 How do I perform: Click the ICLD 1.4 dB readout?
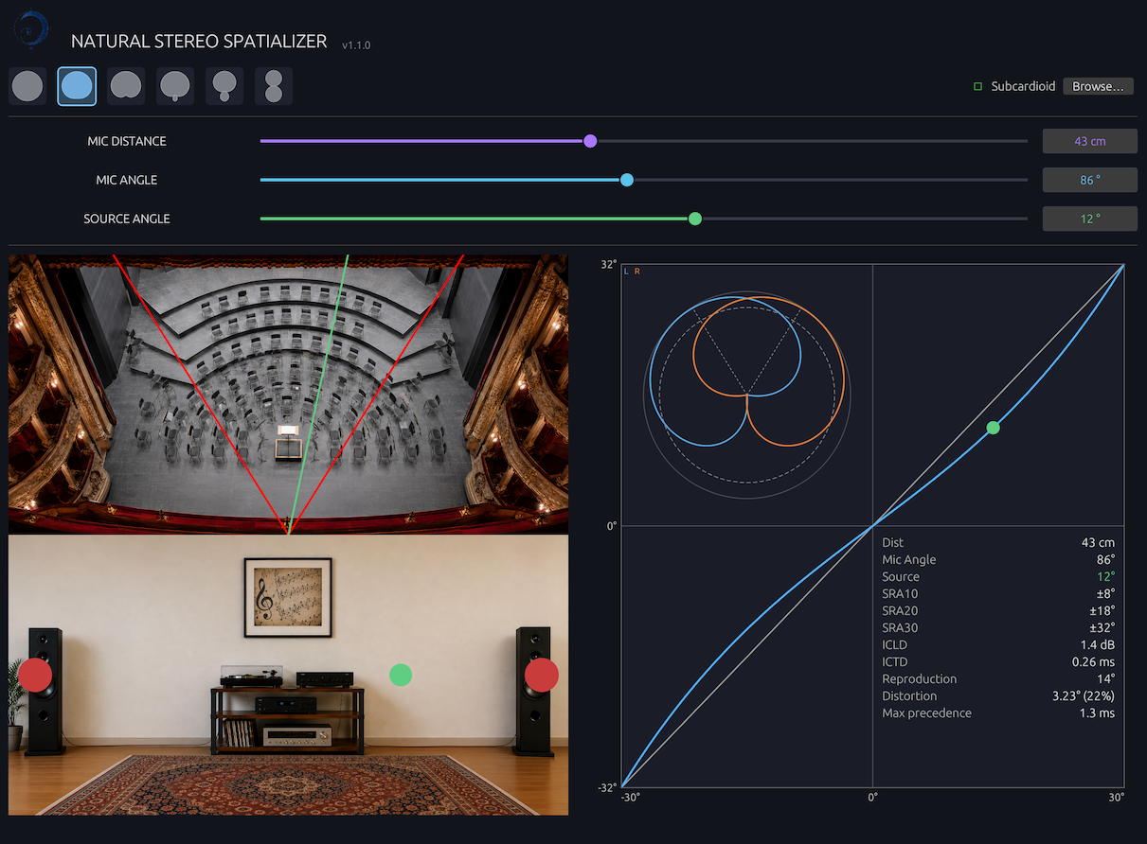(998, 645)
